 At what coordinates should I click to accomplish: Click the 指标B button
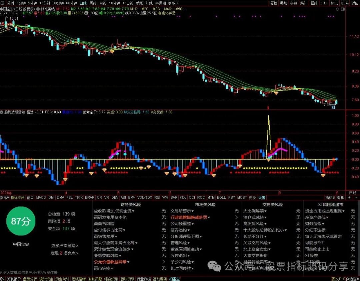click(x=330, y=197)
